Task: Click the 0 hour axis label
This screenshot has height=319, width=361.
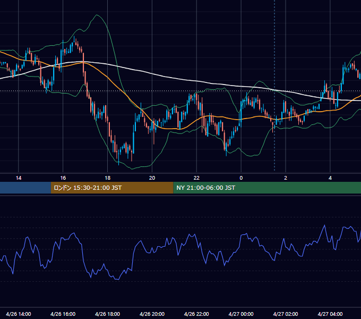Action: (241, 178)
